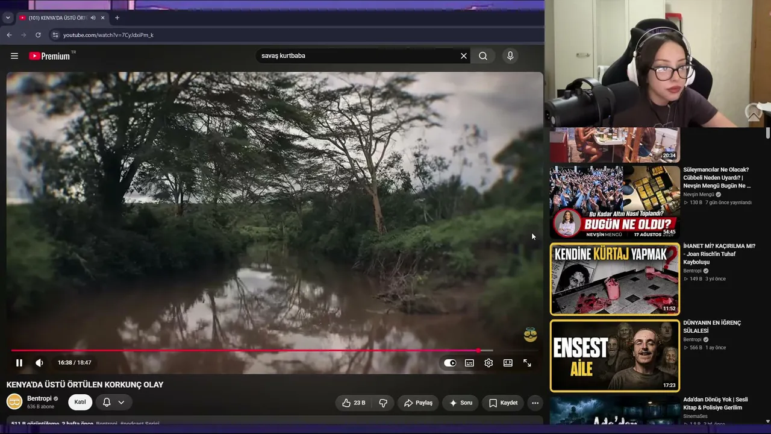Open the player settings gear

coord(489,363)
